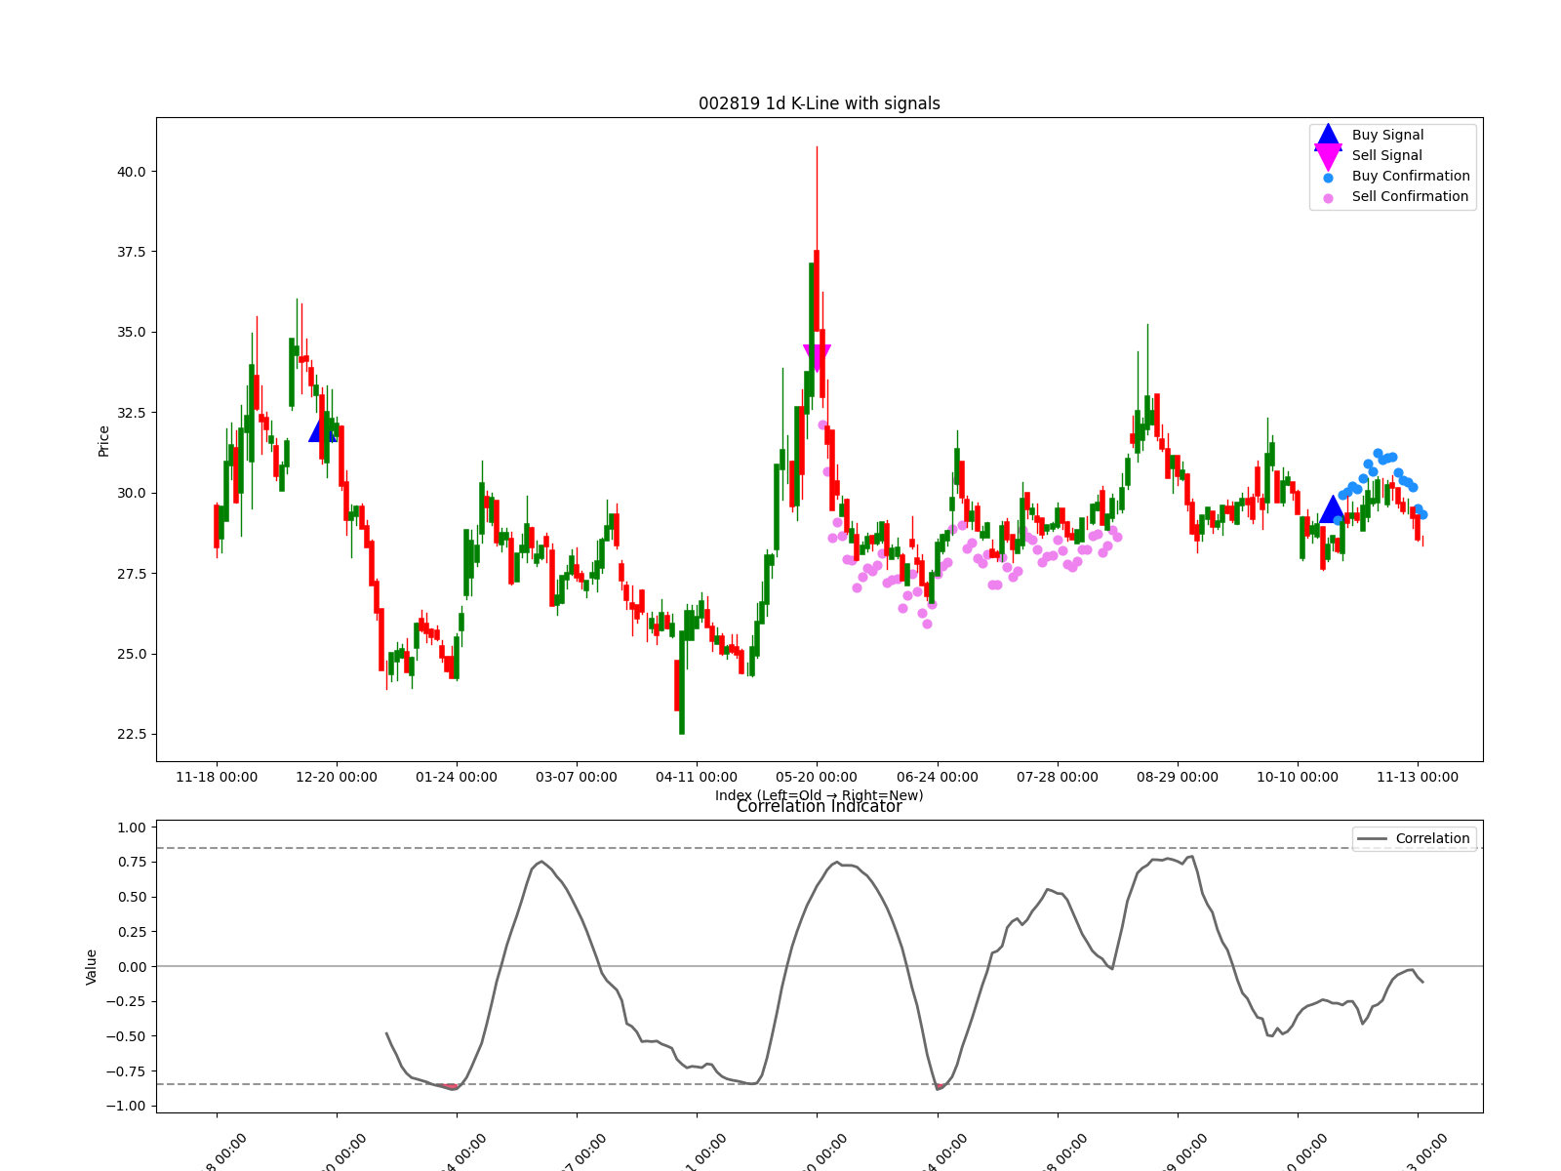Click the '11-18 00:00' x-axis tick label
Viewport: 1561px width, 1171px height.
click(217, 777)
